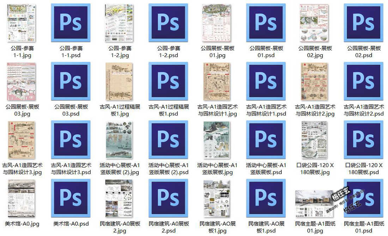Click the file name 美术馆-A0.jpg
Viewport: 388px width, 236px height.
22,224
